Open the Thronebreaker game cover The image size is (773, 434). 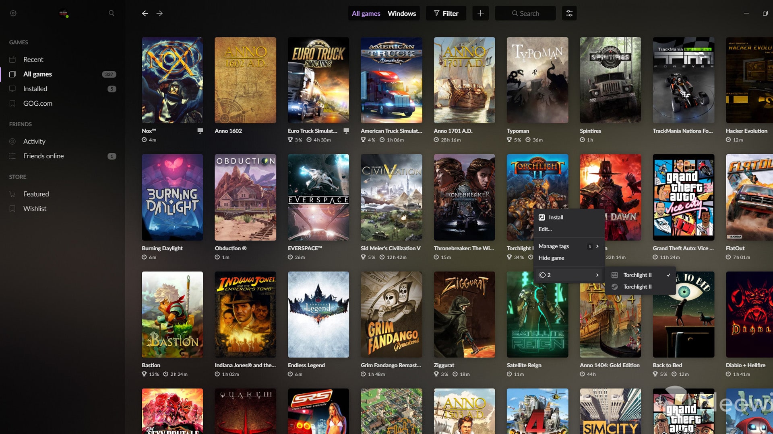pos(465,197)
